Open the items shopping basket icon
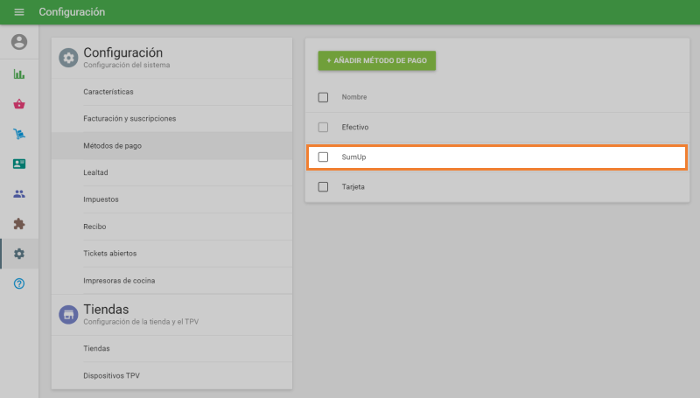The width and height of the screenshot is (700, 398). click(19, 104)
